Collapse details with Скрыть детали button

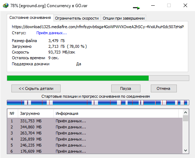pyautogui.click(x=36, y=88)
